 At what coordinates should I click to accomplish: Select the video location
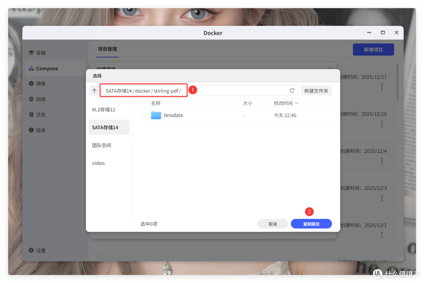tap(109, 163)
